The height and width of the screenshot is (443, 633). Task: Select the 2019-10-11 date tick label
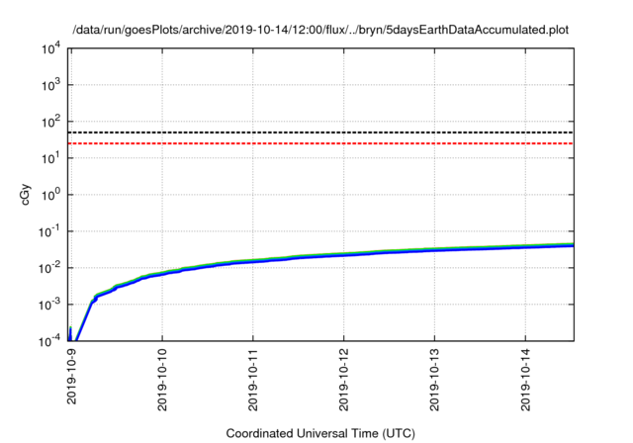(253, 380)
